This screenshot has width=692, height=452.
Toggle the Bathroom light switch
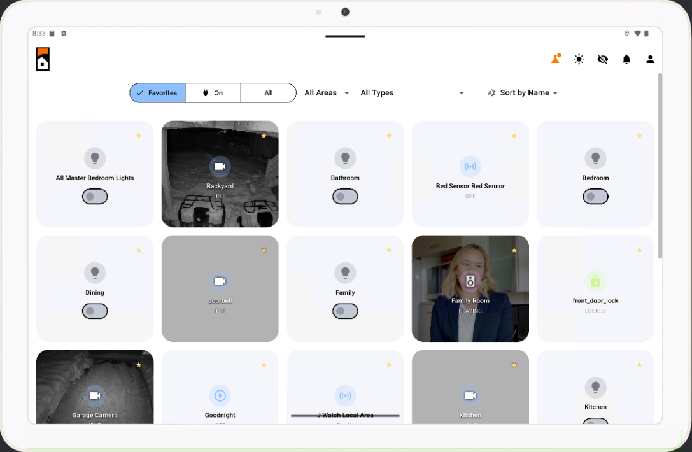click(345, 197)
